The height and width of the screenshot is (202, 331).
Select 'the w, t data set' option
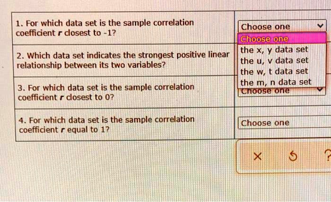(274, 71)
